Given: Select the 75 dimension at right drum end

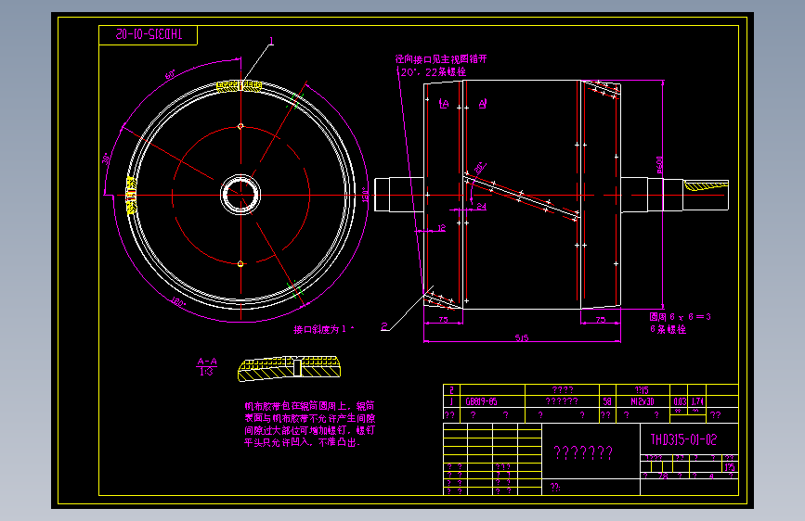Looking at the screenshot, I should [x=600, y=320].
